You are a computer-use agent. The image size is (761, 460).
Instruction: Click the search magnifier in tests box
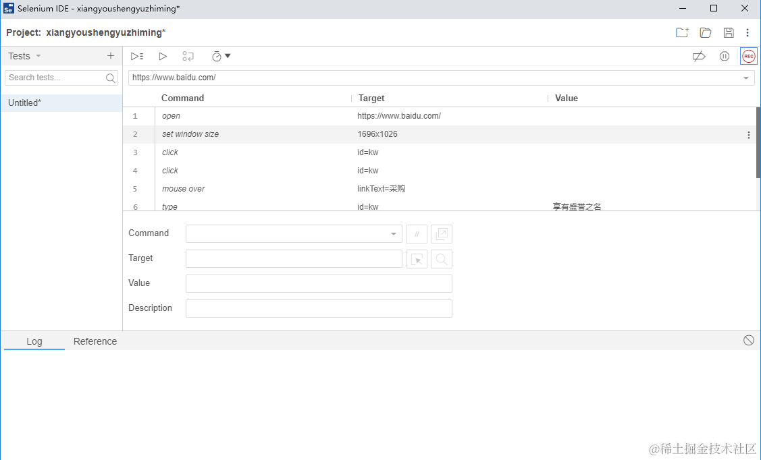pyautogui.click(x=111, y=78)
